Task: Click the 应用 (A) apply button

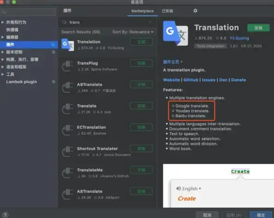Action: (x=234, y=215)
